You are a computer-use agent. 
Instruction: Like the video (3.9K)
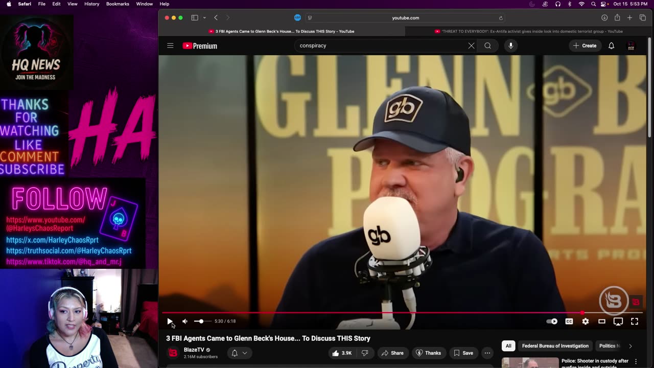(x=342, y=353)
